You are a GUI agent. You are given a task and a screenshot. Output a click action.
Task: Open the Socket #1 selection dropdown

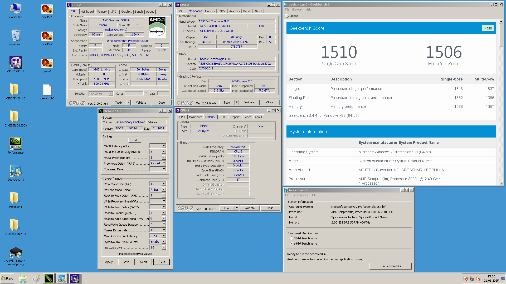click(111, 94)
